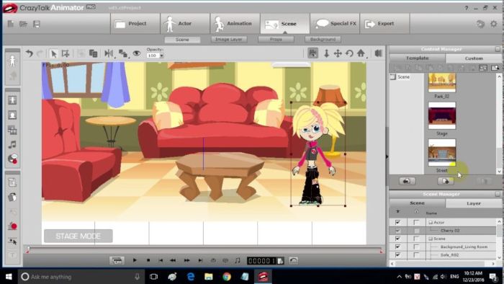This screenshot has height=284, width=504.
Task: Click the Opacity value field
Action: [x=153, y=56]
